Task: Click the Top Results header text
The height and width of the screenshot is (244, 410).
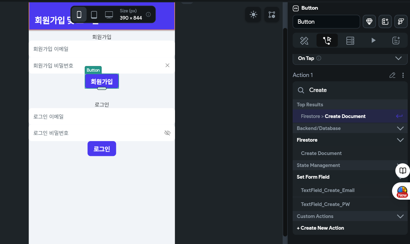Action: [x=310, y=105]
